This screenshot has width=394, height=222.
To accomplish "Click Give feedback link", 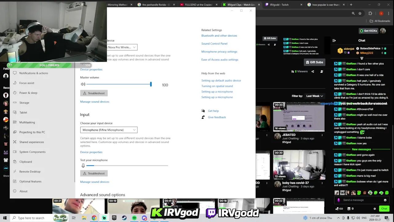I will tap(217, 117).
